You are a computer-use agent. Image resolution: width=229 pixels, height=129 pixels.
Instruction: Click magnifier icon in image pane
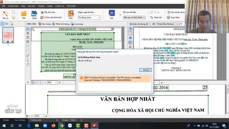(33, 29)
